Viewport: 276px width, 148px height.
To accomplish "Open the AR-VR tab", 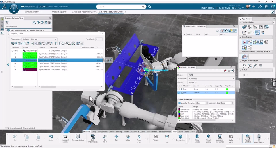I will tap(181, 131).
